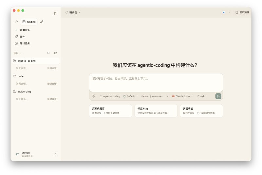Screen dimensions: 262x175
Task: Click 新建会话 under code project
Action: [x=52, y=84]
